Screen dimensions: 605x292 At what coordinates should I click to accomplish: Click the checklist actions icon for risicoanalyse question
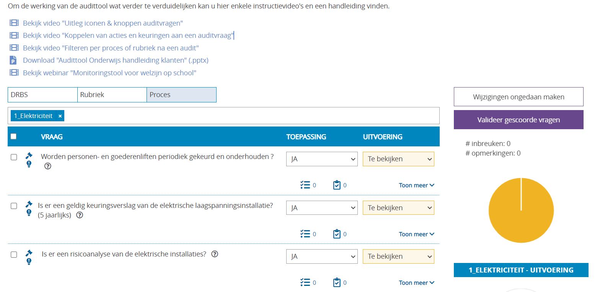(x=305, y=282)
